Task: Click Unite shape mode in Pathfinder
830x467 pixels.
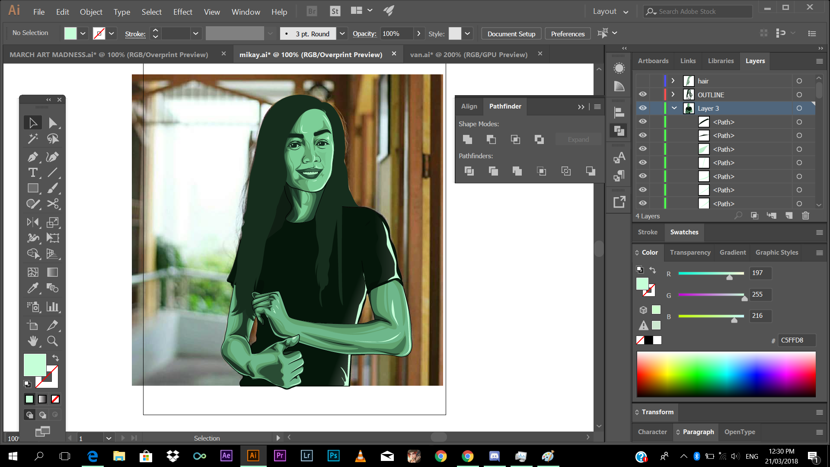Action: click(x=467, y=139)
